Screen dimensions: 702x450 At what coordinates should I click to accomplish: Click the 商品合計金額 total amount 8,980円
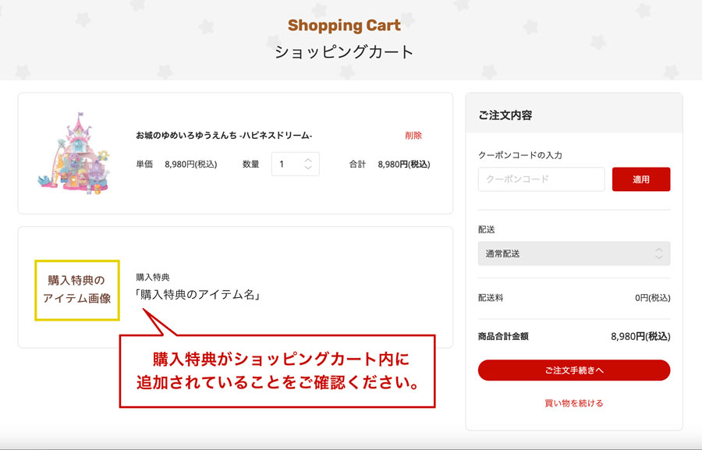(640, 336)
